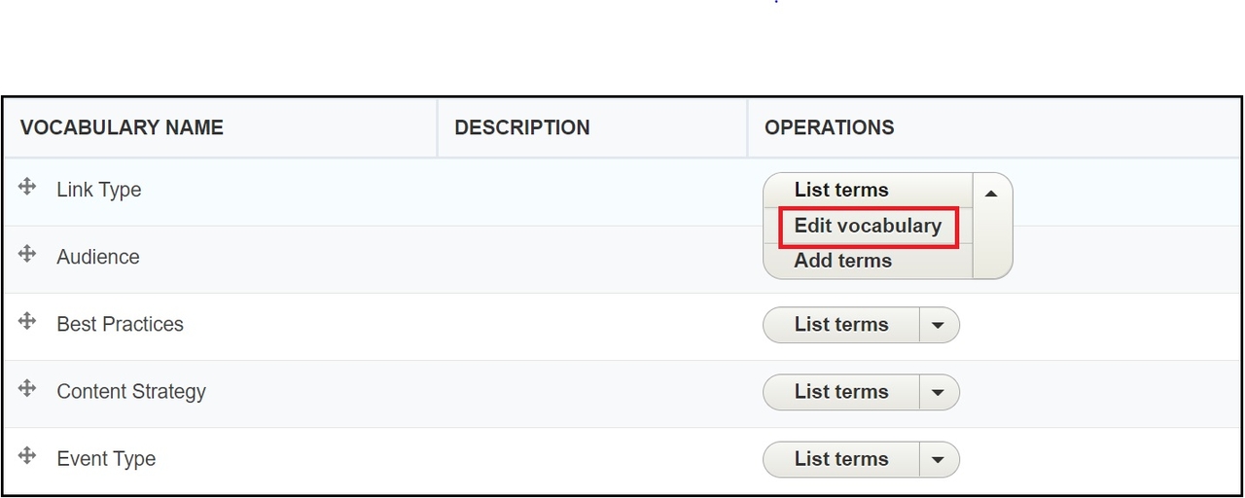Expand the Best Practices operations dropdown arrow
This screenshot has height=498, width=1245.
[x=938, y=325]
